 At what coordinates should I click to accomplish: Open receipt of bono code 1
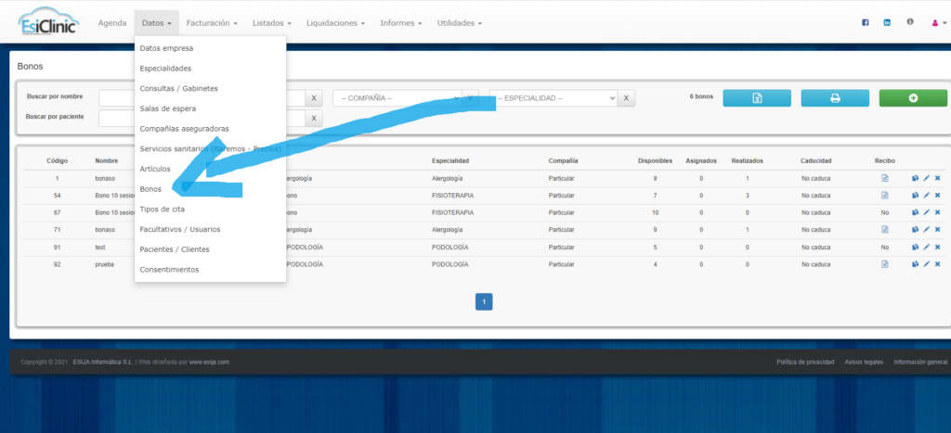point(885,179)
